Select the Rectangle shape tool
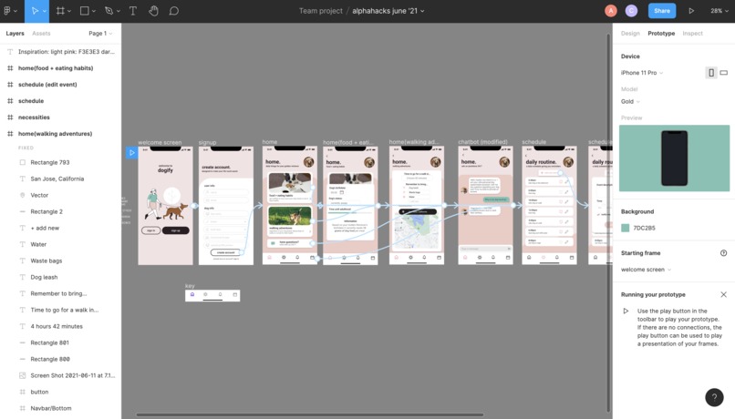This screenshot has height=419, width=735. coord(85,11)
